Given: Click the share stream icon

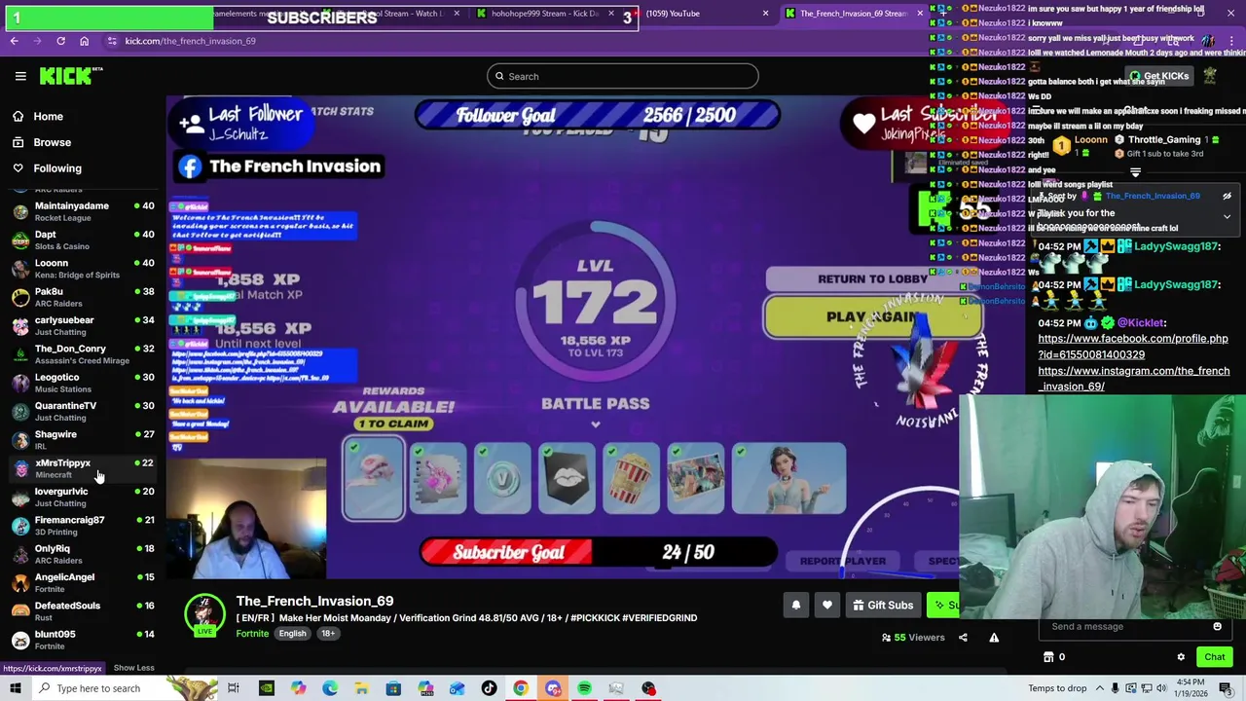Looking at the screenshot, I should point(963,638).
